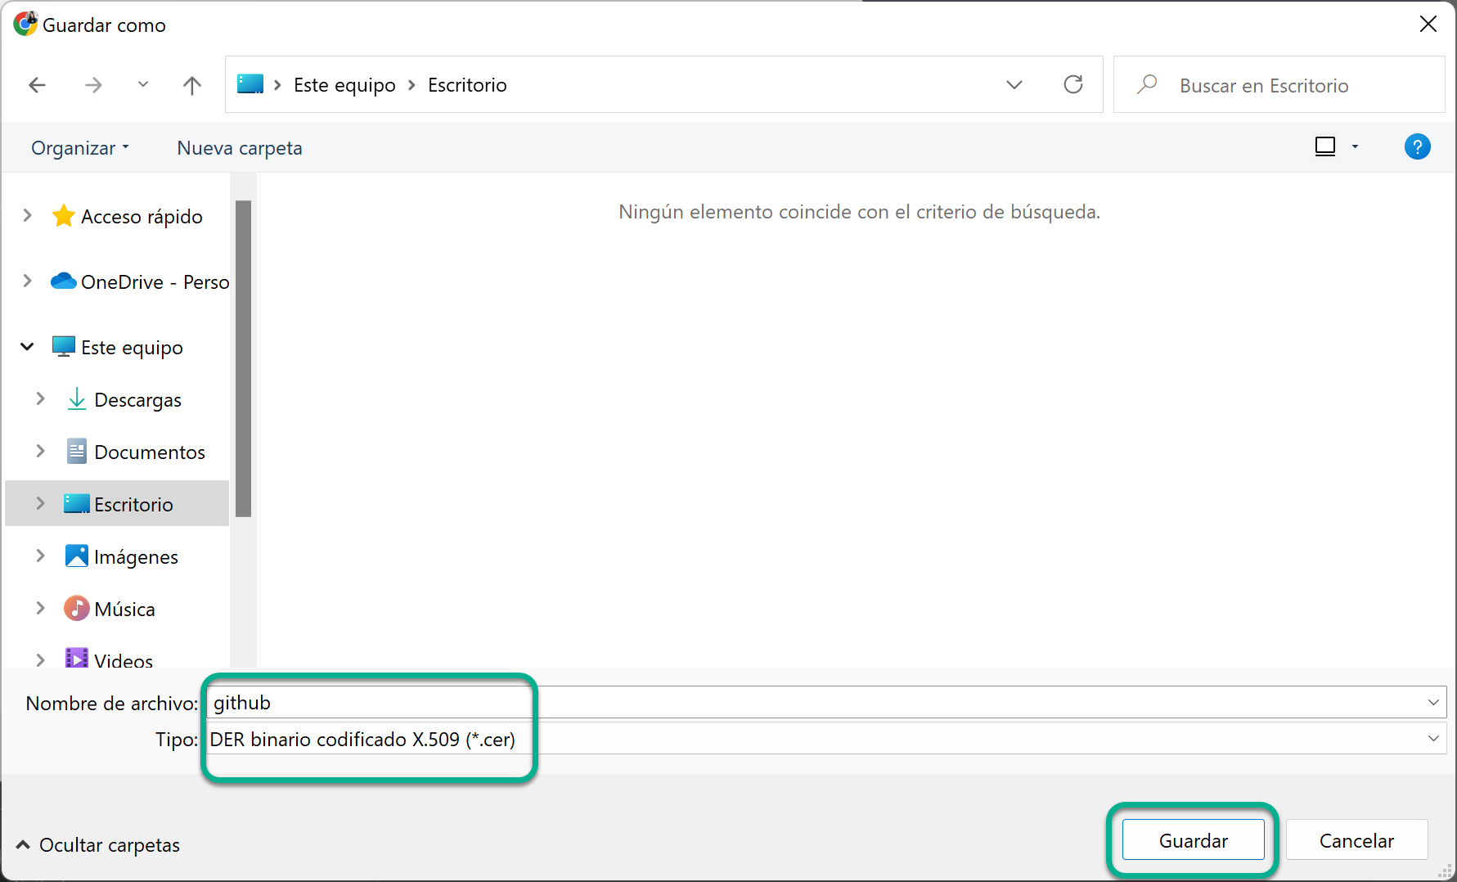Open the Organizar menu

tap(79, 148)
